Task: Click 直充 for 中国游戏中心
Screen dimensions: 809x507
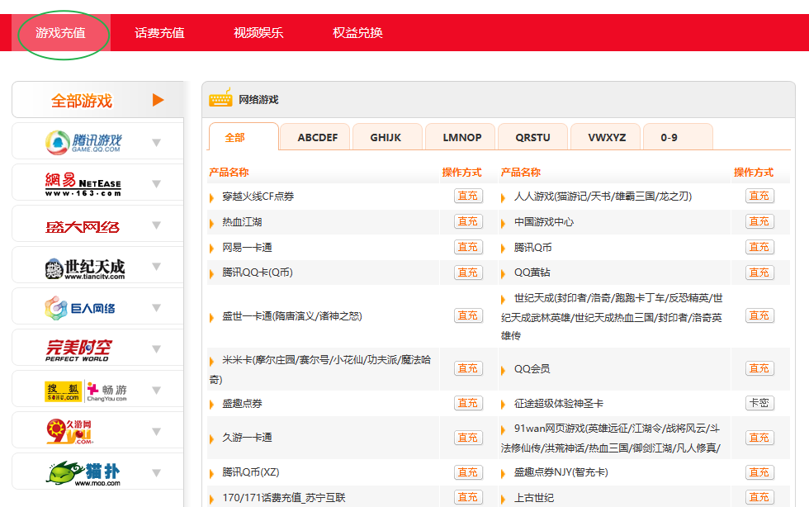Action: [759, 221]
